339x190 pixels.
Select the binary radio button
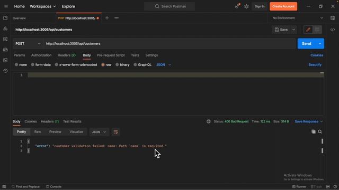point(117,64)
